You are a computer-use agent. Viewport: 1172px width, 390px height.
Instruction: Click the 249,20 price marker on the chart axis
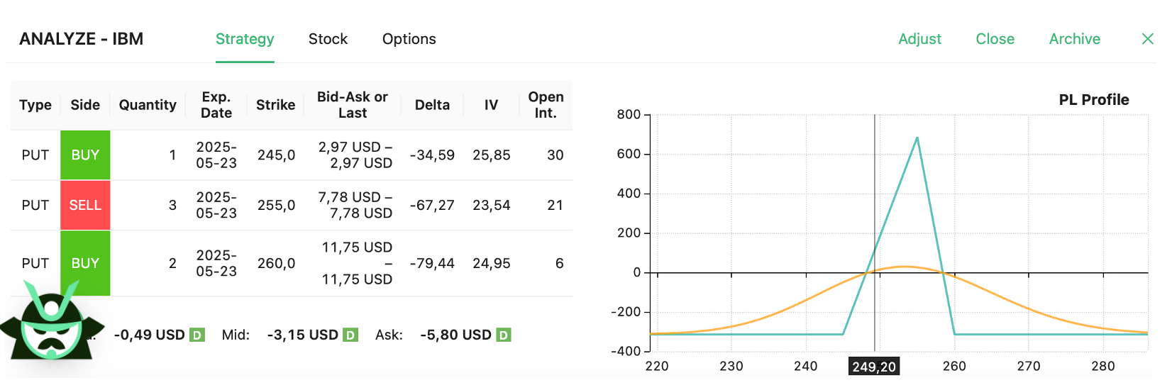874,367
